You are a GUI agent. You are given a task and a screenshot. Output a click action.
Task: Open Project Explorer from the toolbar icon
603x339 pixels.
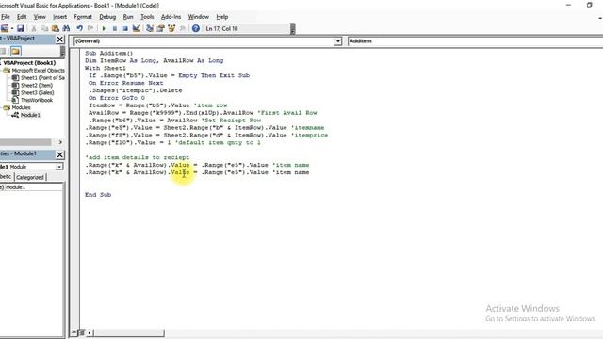click(150, 28)
